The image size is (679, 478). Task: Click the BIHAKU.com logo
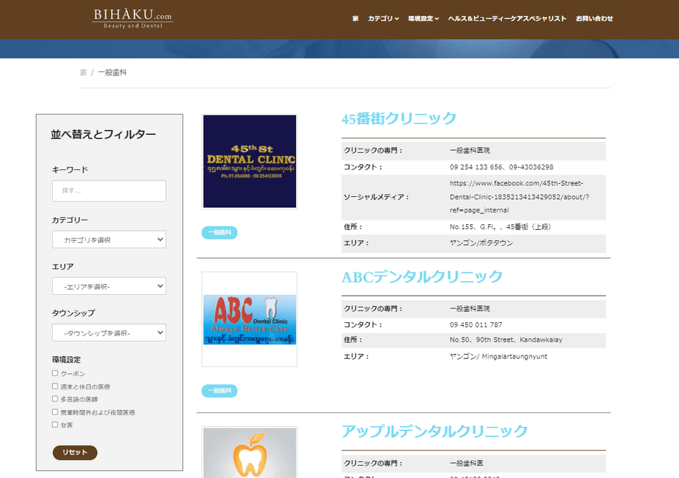[x=131, y=17]
